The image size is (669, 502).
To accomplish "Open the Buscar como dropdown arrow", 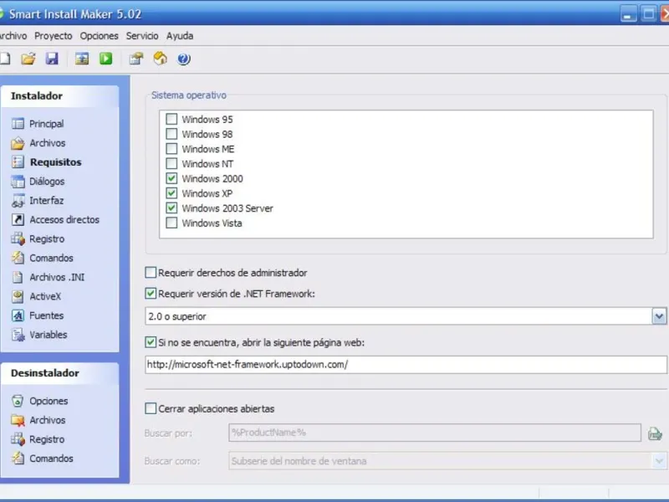I will coord(659,461).
